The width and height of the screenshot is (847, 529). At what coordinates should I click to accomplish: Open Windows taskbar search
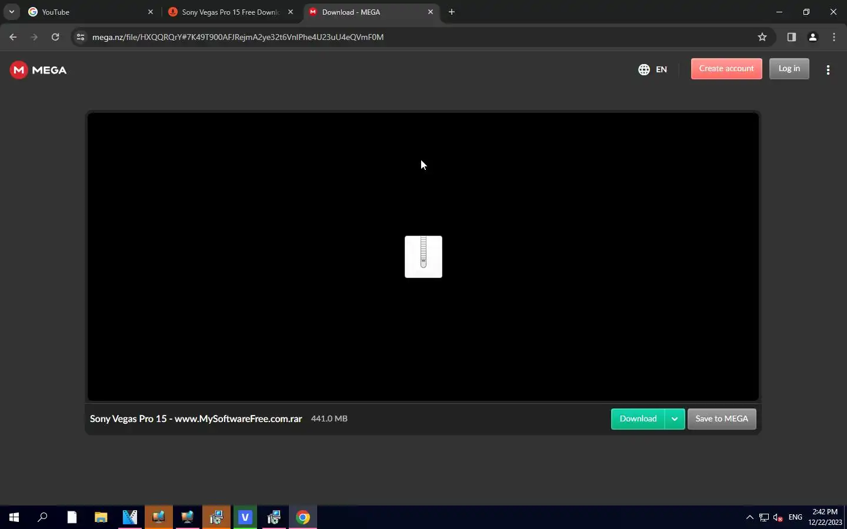click(x=42, y=517)
